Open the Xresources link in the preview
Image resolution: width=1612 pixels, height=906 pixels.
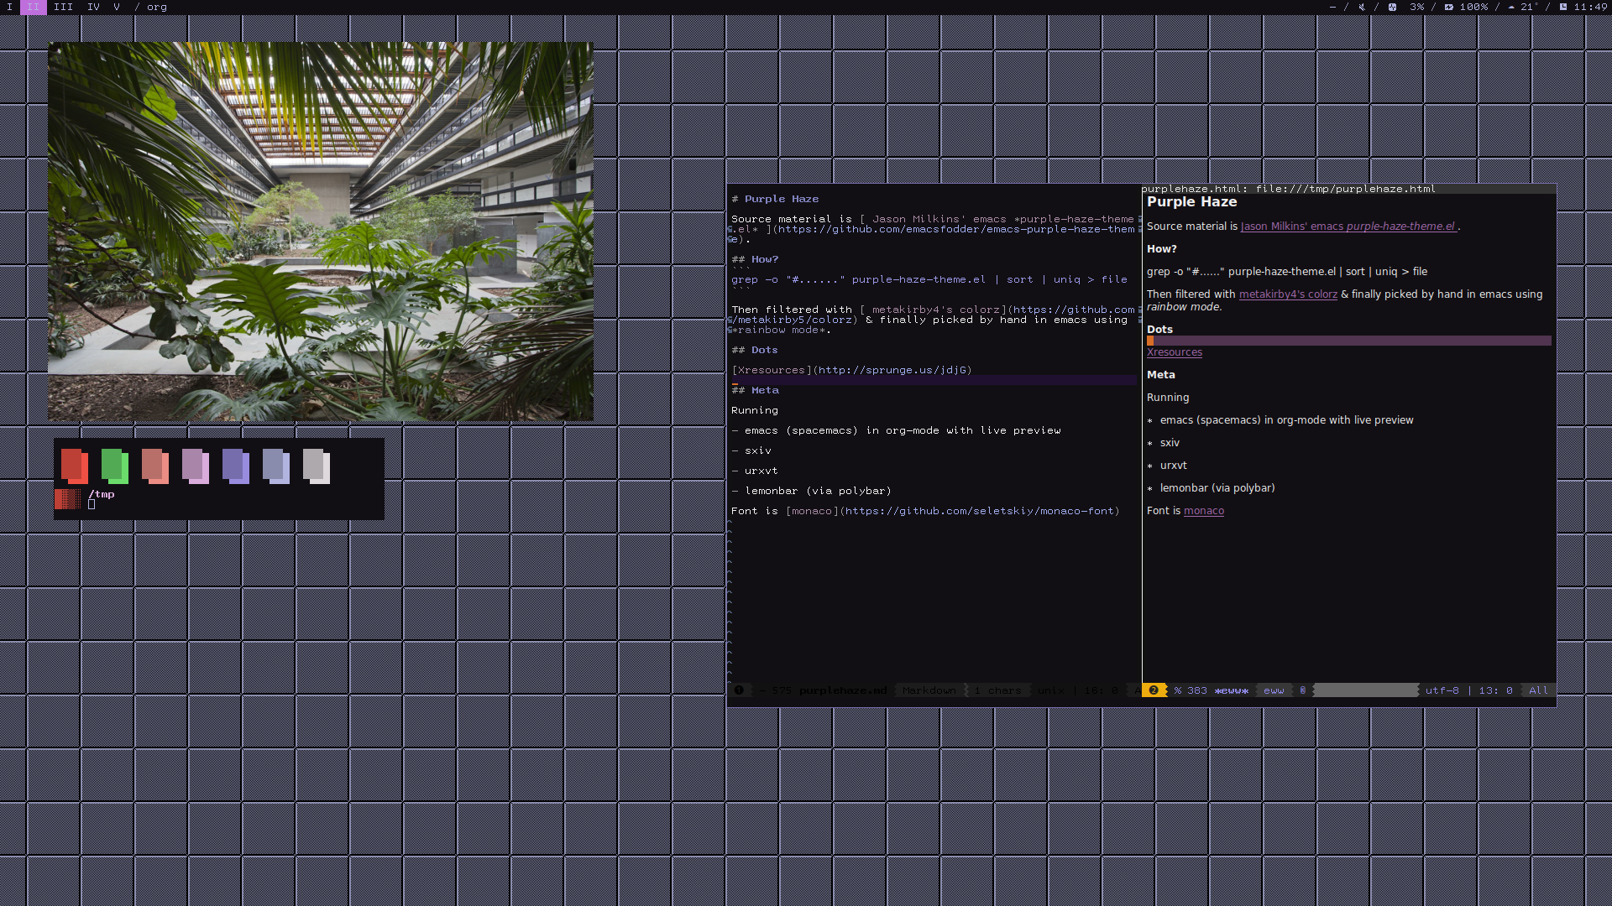tap(1174, 352)
